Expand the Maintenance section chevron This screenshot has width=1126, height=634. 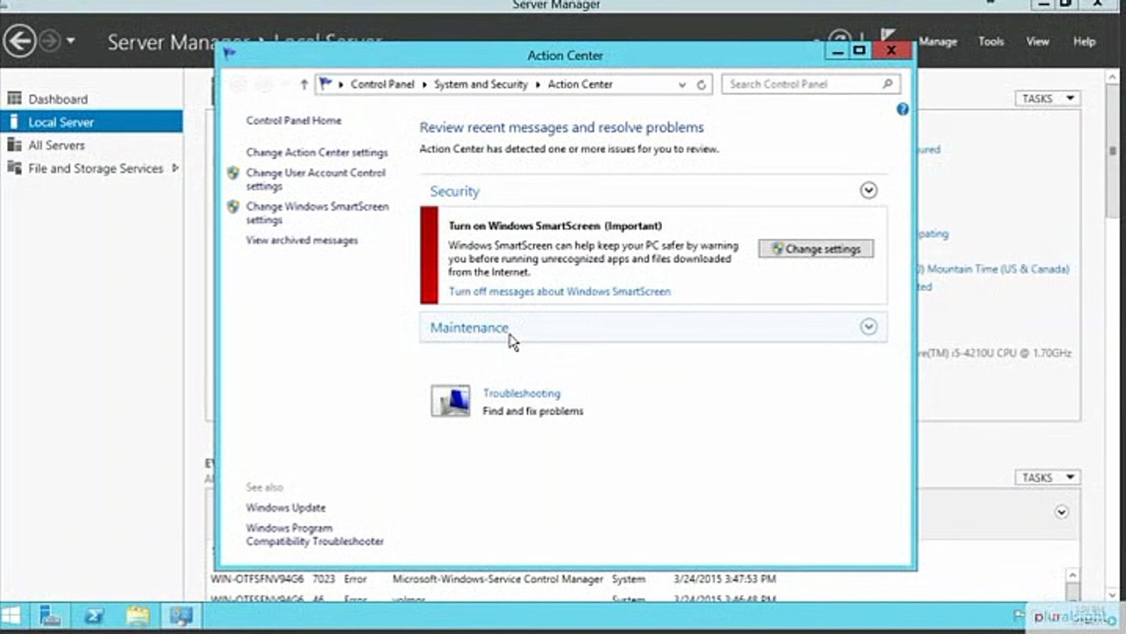tap(868, 327)
